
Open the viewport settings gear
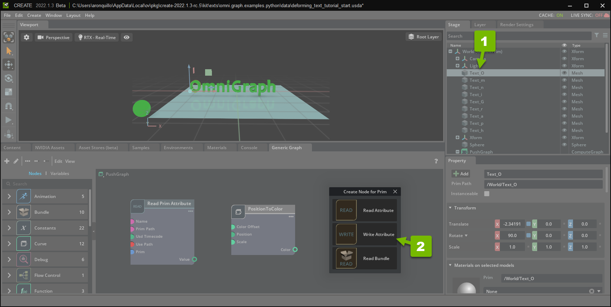coord(27,37)
